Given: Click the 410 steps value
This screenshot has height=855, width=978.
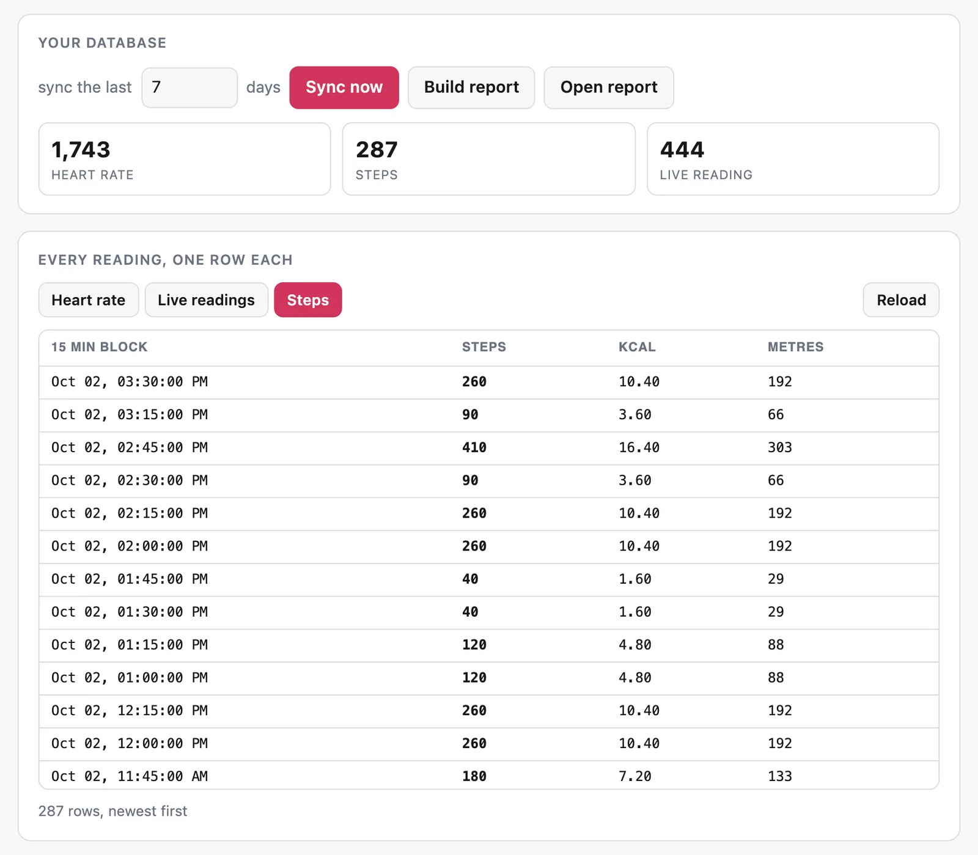Looking at the screenshot, I should pos(474,448).
